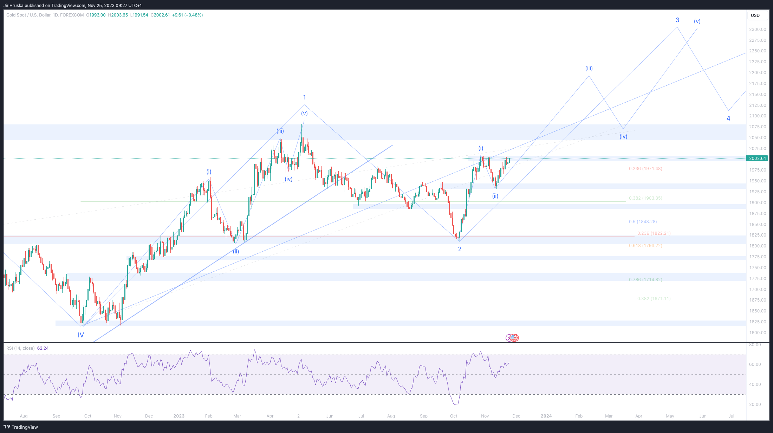Image resolution: width=773 pixels, height=433 pixels.
Task: Click the 0.786 (1714.82) retracement label
Action: pos(645,280)
